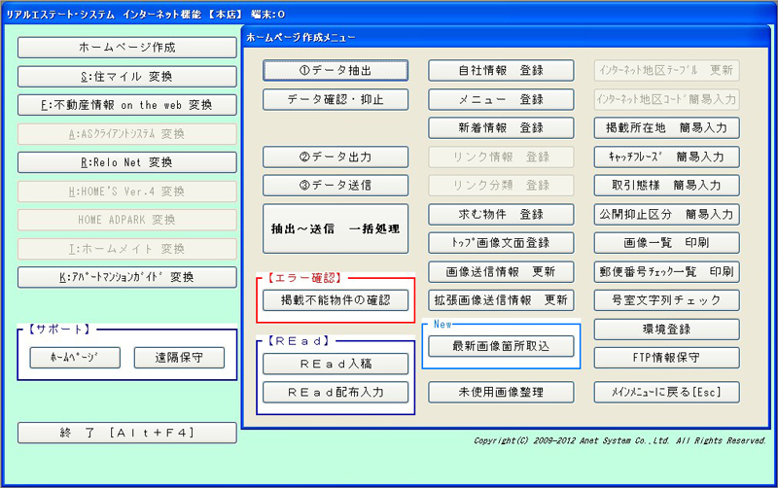778x488 pixels.
Task: Click FTP情報保守 button
Action: pos(667,357)
